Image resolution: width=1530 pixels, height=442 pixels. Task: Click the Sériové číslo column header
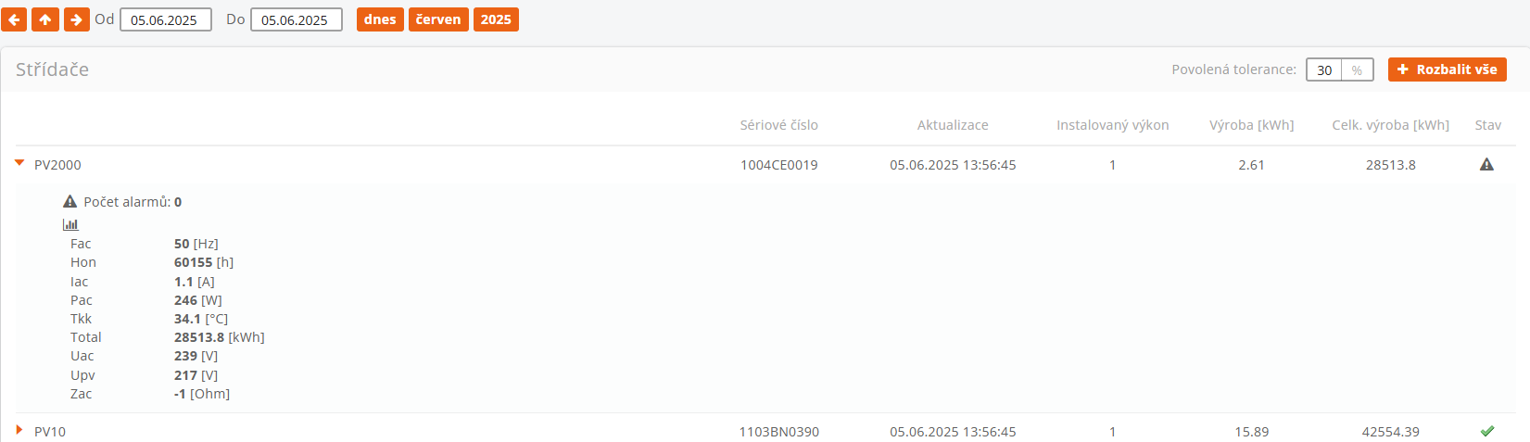tap(778, 125)
